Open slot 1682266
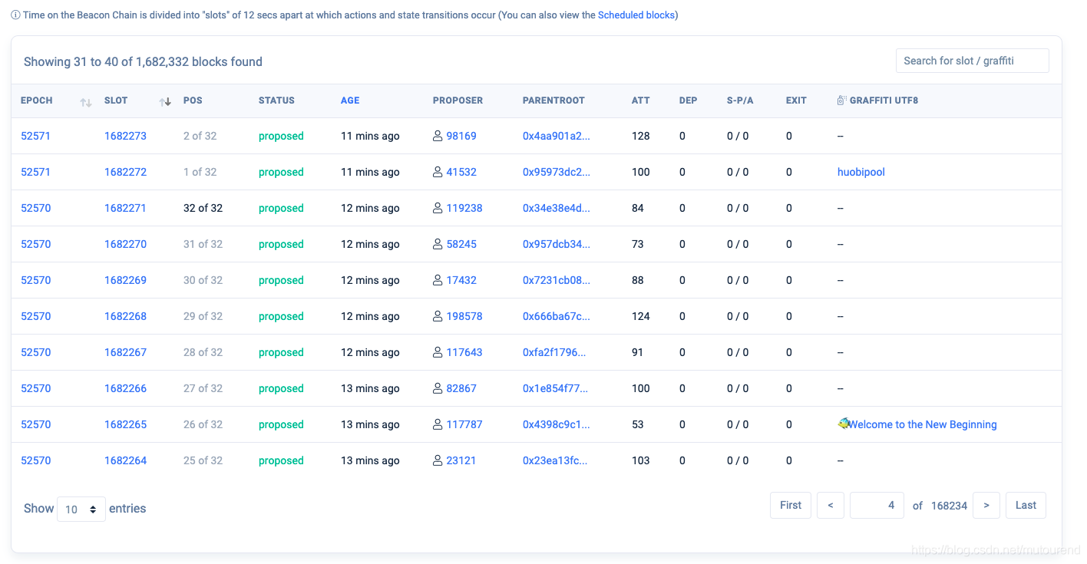Viewport: 1087px width, 564px height. pyautogui.click(x=125, y=388)
